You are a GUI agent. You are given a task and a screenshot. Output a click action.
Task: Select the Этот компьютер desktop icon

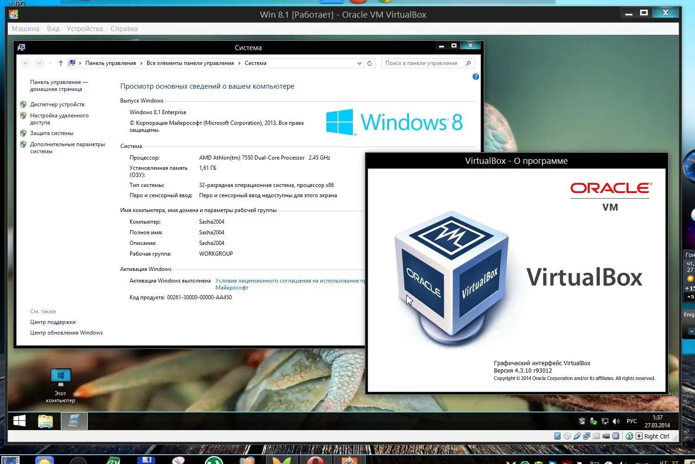60,386
